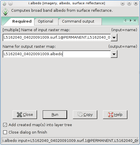Click the window menu icon in title bar
The width and height of the screenshot is (140, 145).
[4, 3]
